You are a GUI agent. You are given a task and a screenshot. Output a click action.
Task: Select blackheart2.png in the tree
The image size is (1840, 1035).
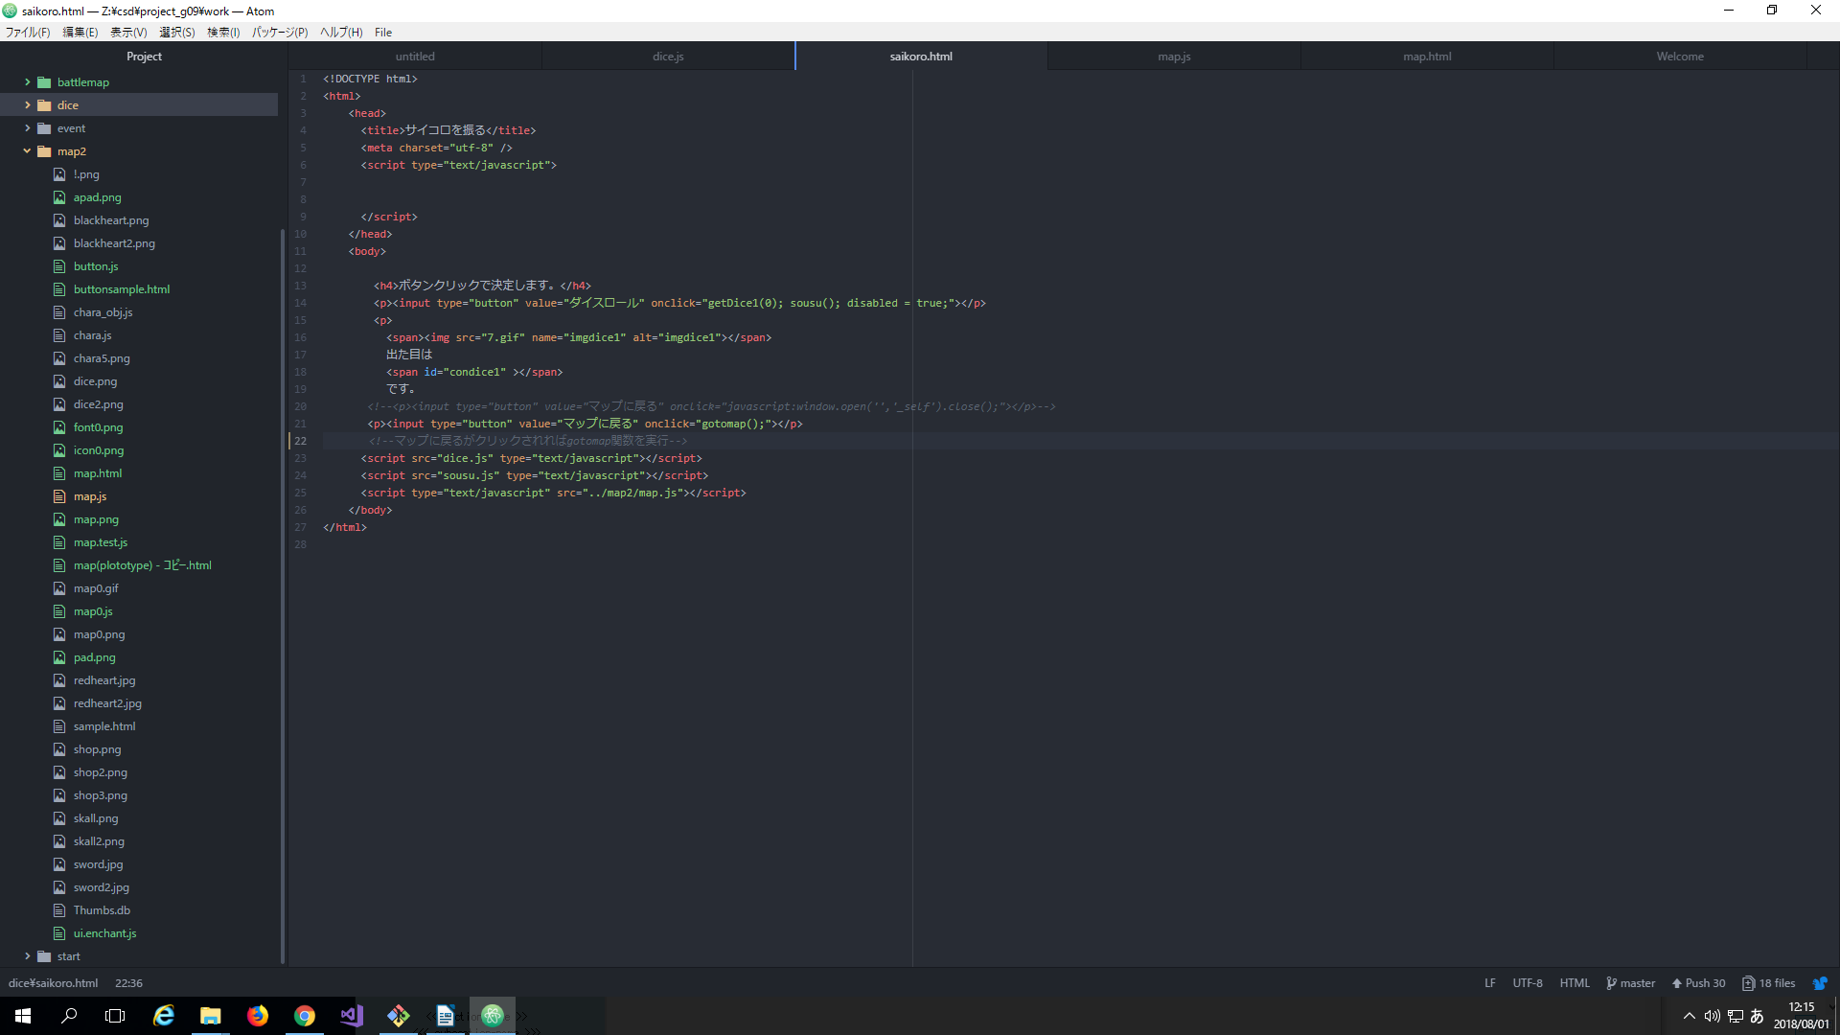[x=114, y=243]
